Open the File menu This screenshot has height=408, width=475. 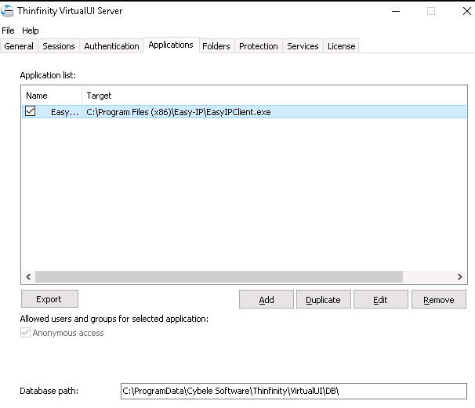point(8,31)
